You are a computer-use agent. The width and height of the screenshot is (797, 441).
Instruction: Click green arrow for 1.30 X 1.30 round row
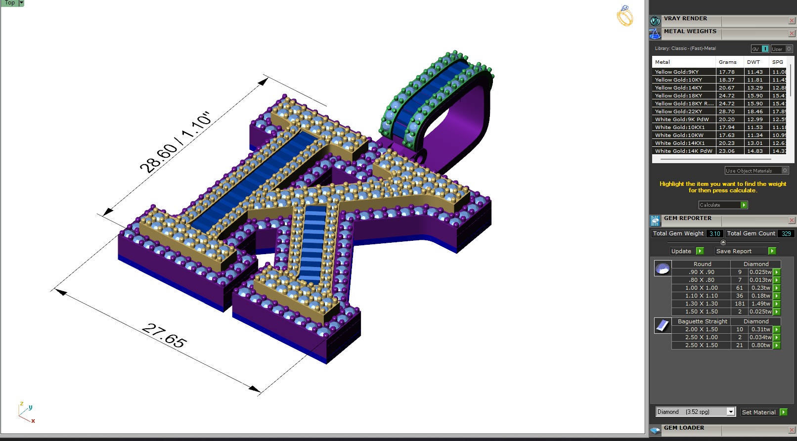[x=777, y=304]
